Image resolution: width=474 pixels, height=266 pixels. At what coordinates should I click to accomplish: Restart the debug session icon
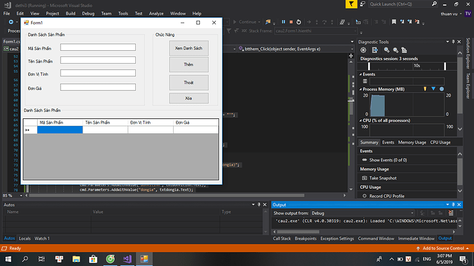click(299, 22)
